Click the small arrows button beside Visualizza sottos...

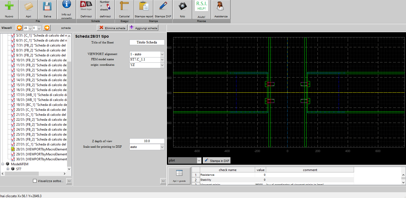coord(69,181)
